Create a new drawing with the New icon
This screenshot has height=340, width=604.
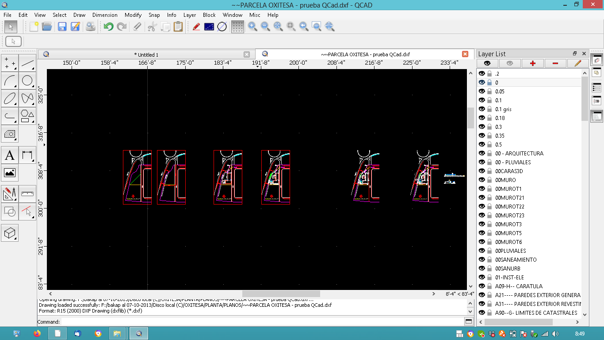(x=34, y=27)
